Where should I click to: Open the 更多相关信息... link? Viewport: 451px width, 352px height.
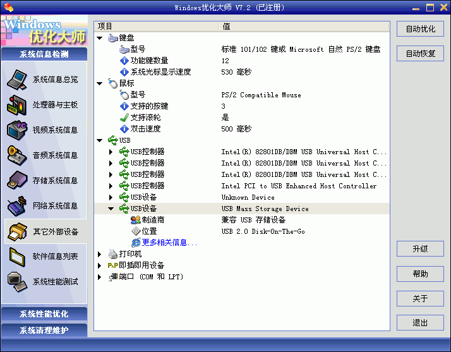pos(169,243)
